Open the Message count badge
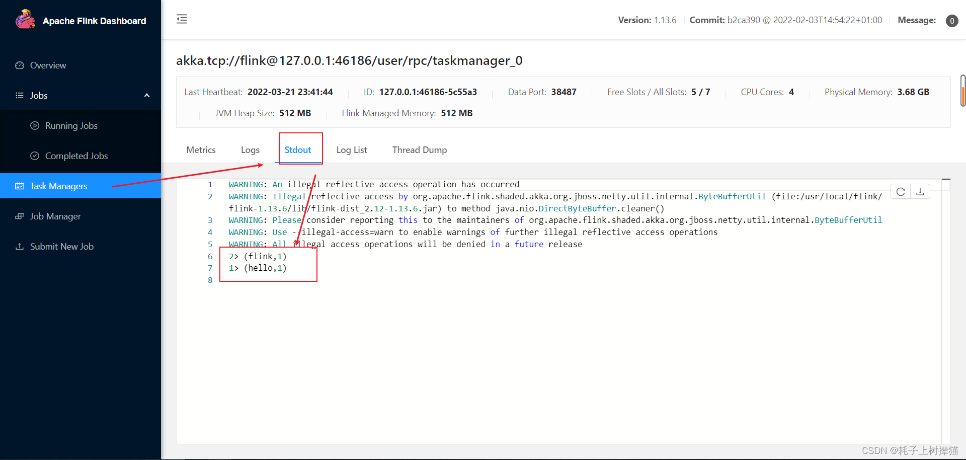 tap(952, 21)
